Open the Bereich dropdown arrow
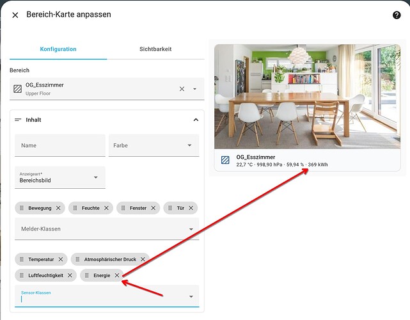 pyautogui.click(x=195, y=89)
